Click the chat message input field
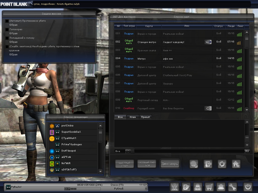Screen dimensions: 258x193 [x=189, y=151]
